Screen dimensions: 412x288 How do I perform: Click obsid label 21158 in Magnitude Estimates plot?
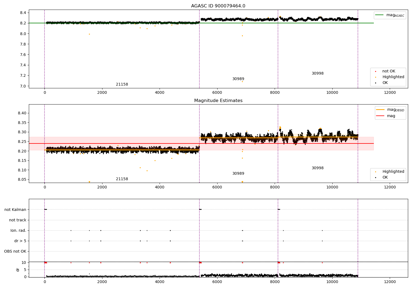pos(122,179)
